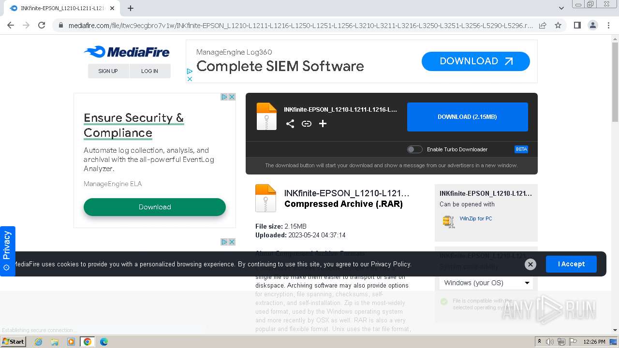View site info lock icon

(x=60, y=25)
